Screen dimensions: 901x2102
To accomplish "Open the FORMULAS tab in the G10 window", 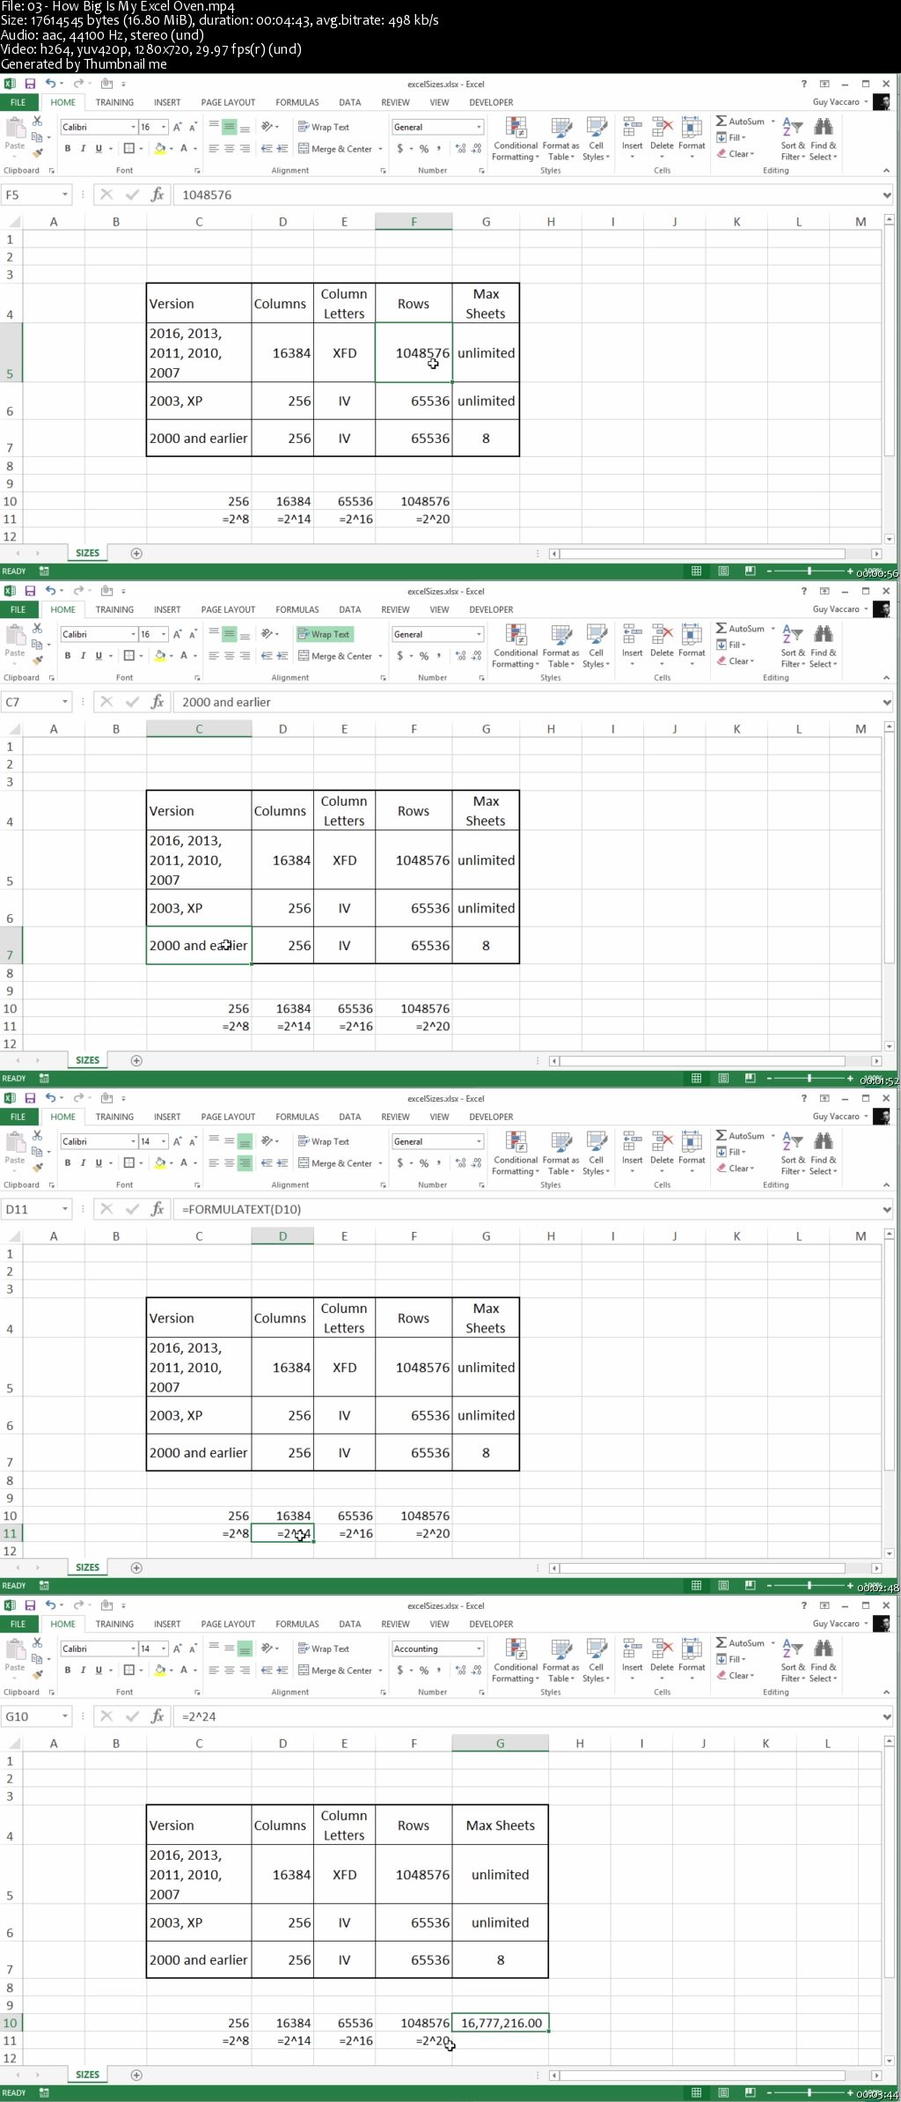I will point(297,1624).
